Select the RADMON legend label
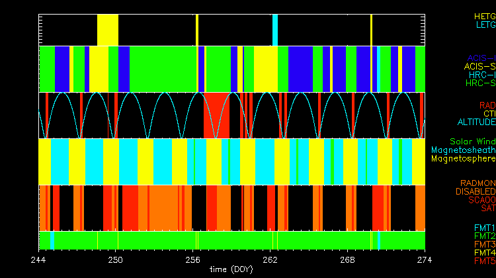 click(479, 183)
